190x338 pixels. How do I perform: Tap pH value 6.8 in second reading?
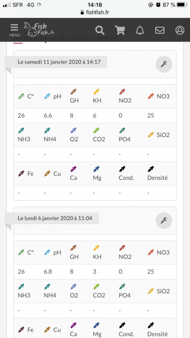(x=48, y=271)
